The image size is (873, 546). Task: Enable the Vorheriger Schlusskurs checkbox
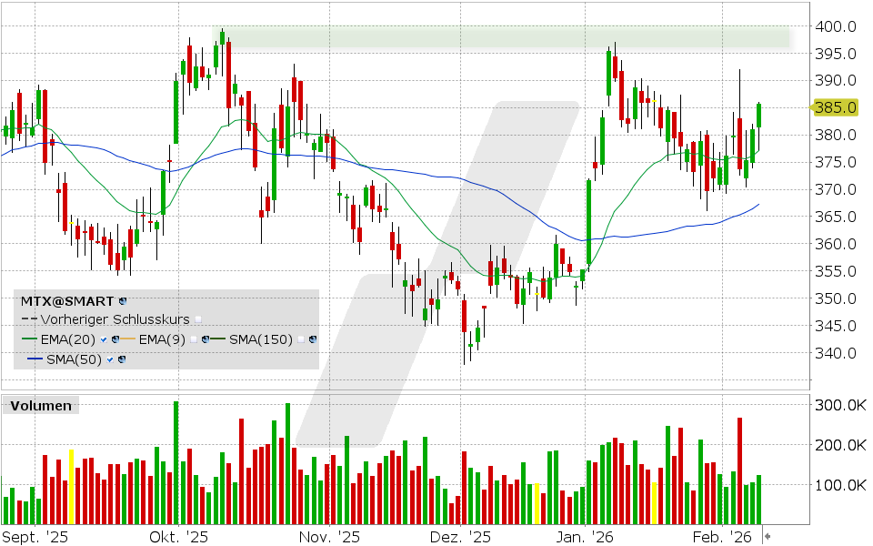pyautogui.click(x=199, y=318)
